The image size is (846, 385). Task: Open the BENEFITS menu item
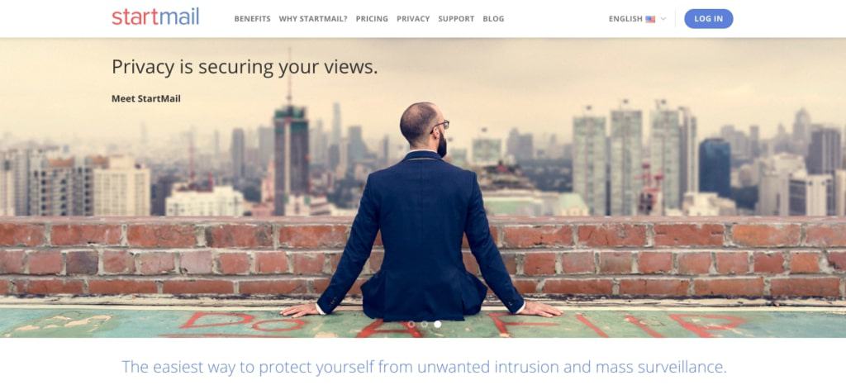[253, 19]
